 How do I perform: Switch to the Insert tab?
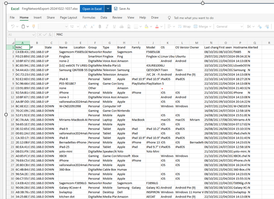[37, 18]
